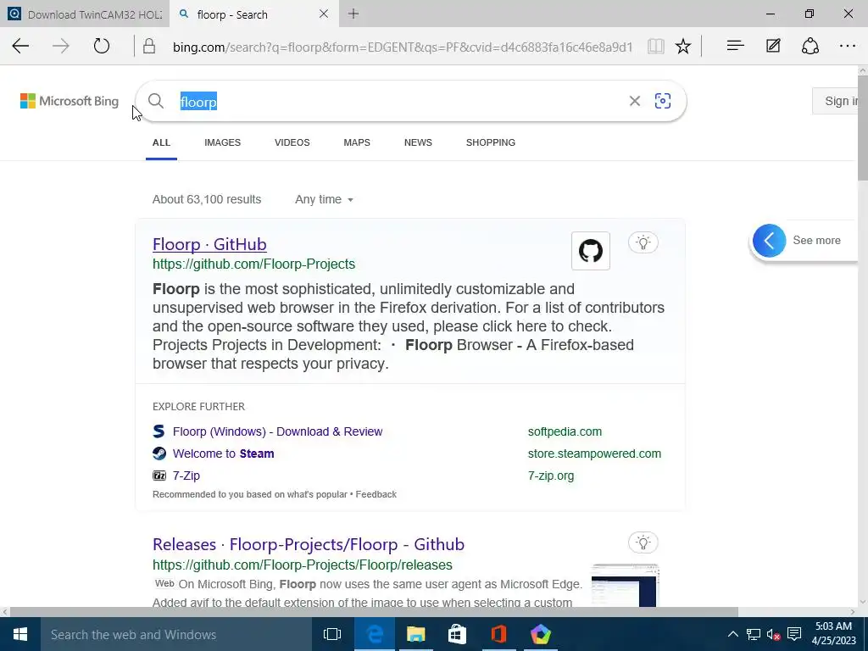
Task: Expand the See more side panel arrow
Action: point(769,240)
